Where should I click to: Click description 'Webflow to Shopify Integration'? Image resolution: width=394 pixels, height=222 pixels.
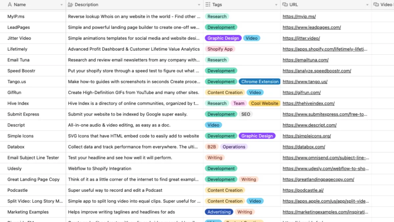coord(99,168)
